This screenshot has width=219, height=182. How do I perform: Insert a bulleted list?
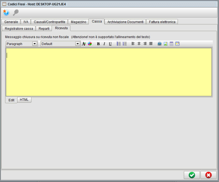[119, 44]
